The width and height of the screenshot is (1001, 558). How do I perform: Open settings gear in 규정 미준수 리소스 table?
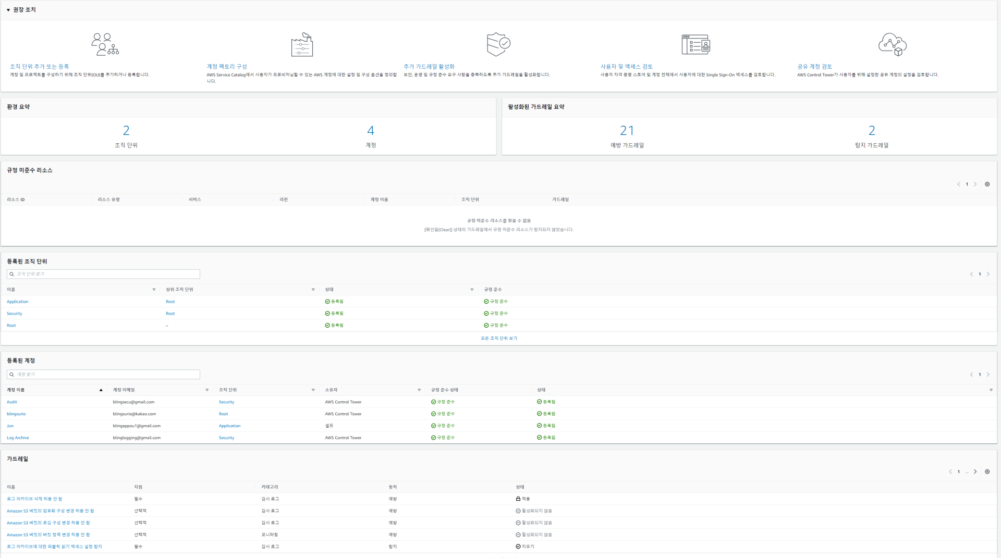coord(987,184)
